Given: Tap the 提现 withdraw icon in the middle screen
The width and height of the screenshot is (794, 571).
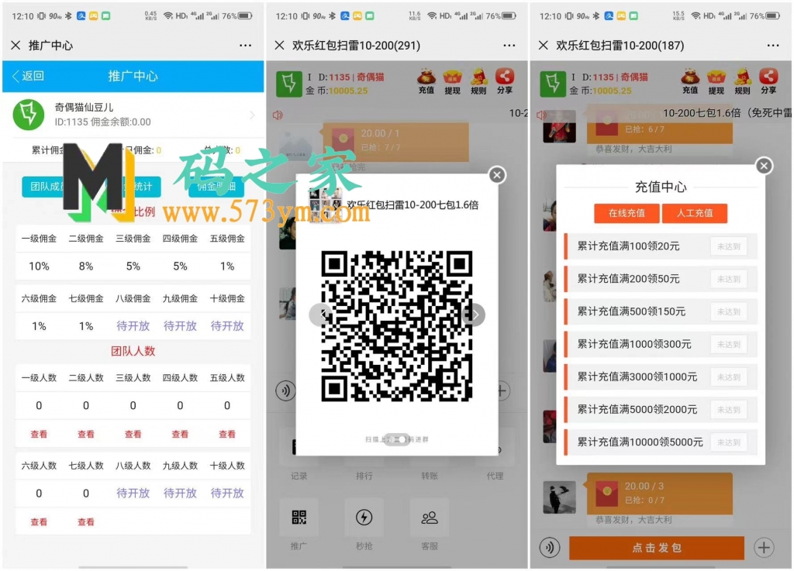Looking at the screenshot, I should [x=452, y=82].
